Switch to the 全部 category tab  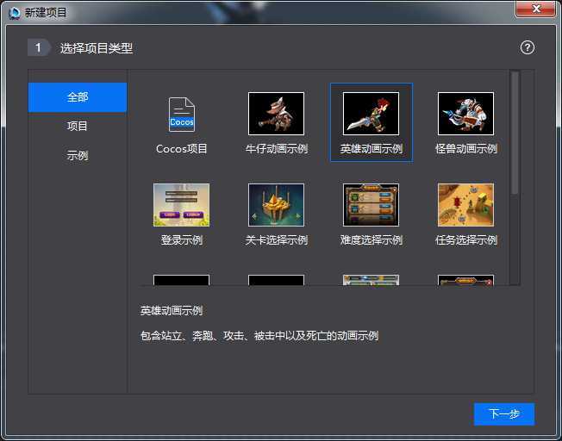pos(78,97)
